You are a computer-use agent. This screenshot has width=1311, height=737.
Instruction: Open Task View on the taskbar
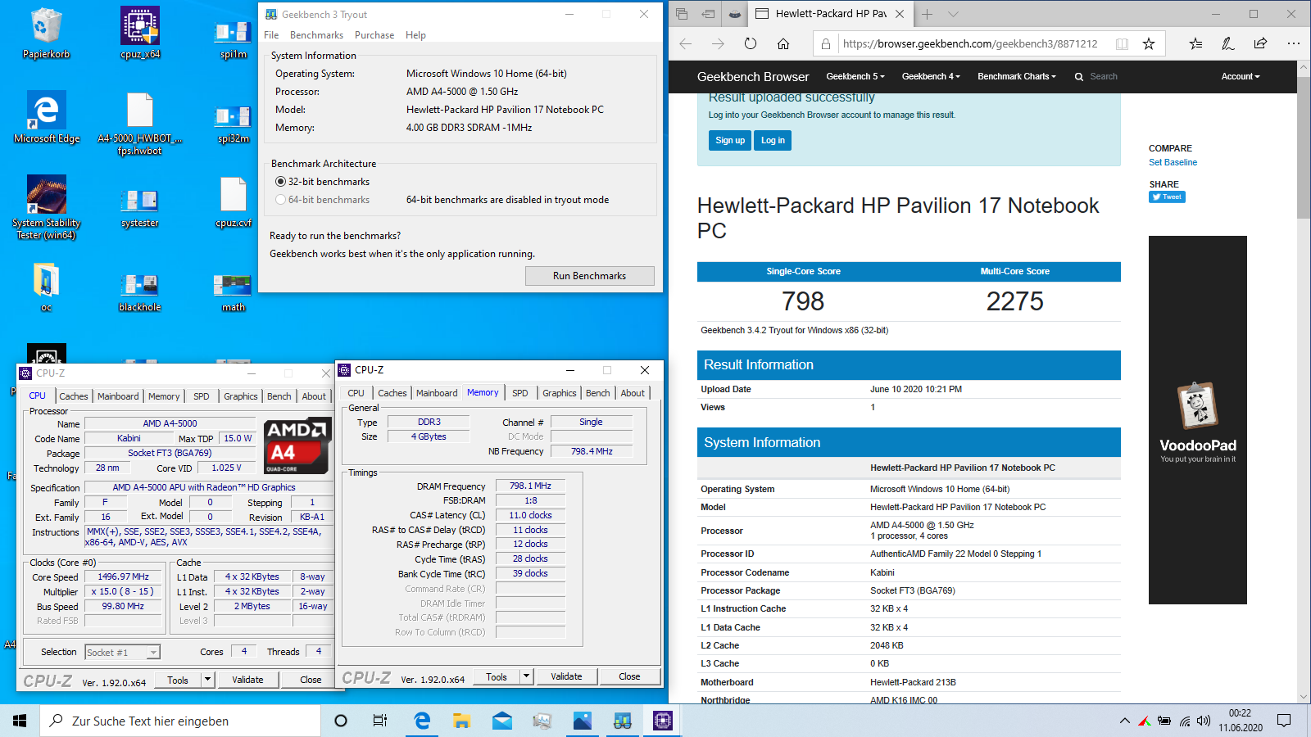[380, 721]
